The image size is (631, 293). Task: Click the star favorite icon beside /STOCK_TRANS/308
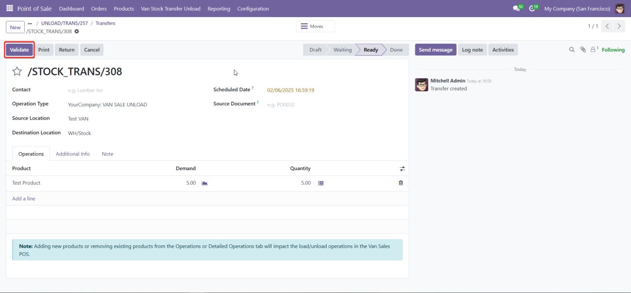17,72
